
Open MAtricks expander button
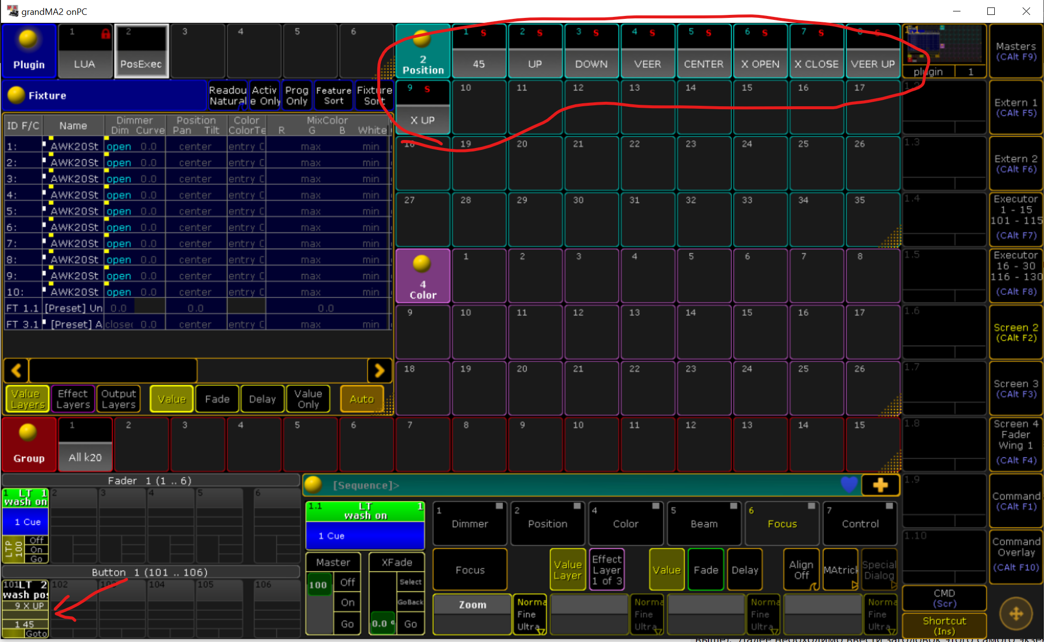click(x=840, y=570)
